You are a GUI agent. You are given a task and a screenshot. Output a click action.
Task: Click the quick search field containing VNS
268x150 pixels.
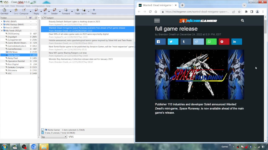[x=101, y=137]
